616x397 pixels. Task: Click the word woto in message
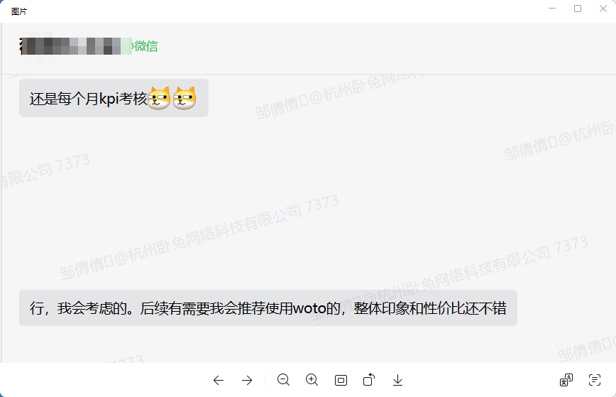click(310, 308)
